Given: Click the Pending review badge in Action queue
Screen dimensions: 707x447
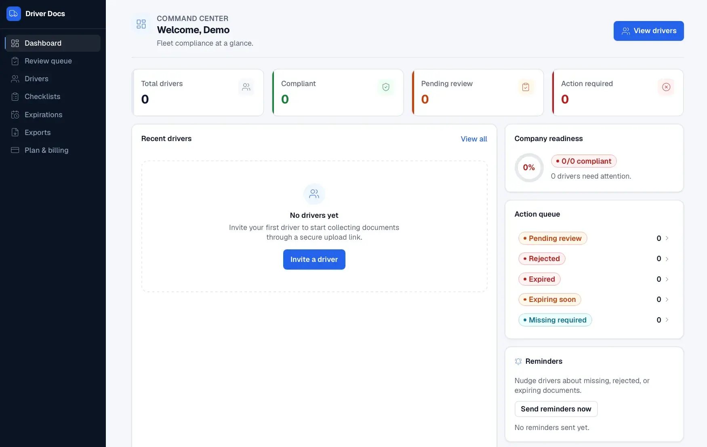Looking at the screenshot, I should [553, 238].
